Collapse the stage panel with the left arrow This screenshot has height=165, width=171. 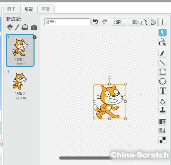pyautogui.click(x=2, y=144)
